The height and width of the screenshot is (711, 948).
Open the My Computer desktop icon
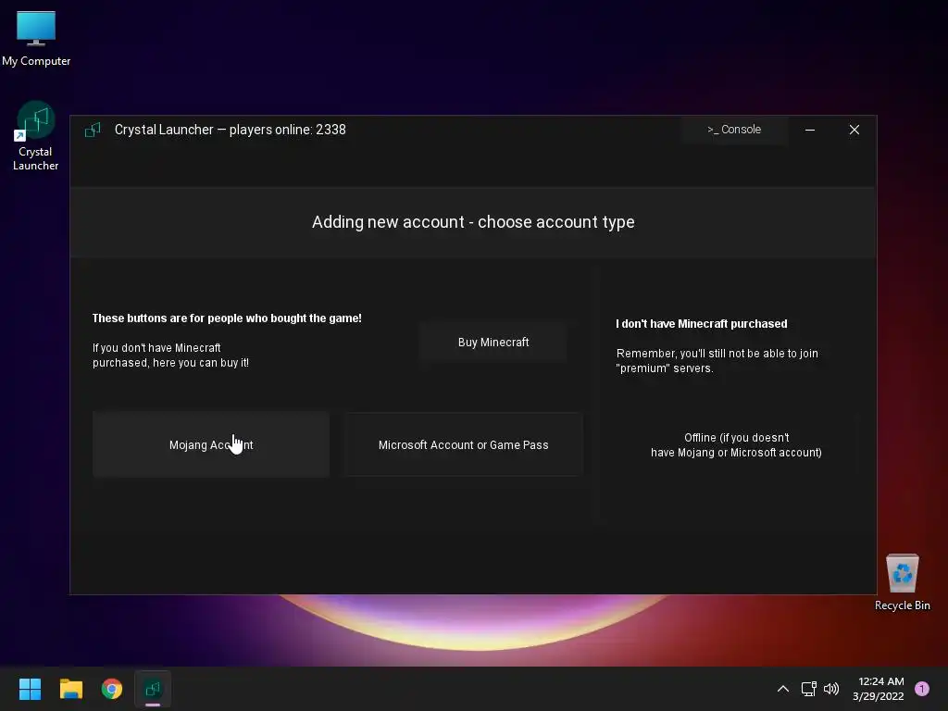click(36, 37)
